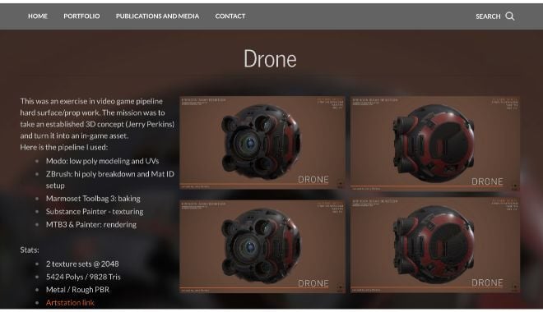
Task: Open bottom-right red drone back view thumbnail
Action: [435, 245]
